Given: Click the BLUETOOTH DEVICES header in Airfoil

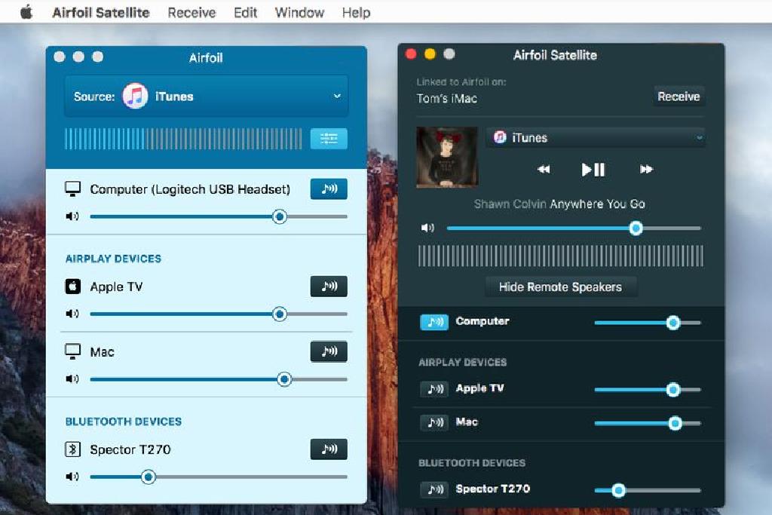Looking at the screenshot, I should click(x=124, y=422).
